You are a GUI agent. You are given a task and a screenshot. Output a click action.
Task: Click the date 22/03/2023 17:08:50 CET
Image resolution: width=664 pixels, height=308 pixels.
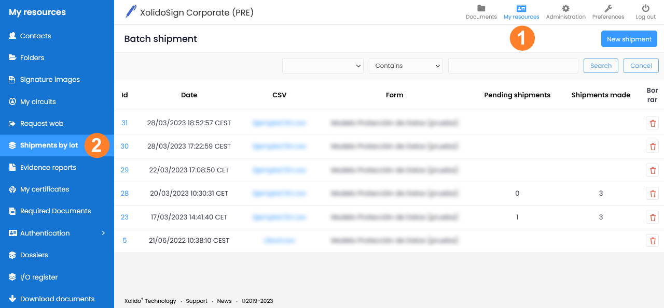(x=189, y=170)
